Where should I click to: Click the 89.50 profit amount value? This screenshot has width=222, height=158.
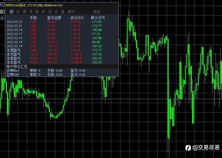click(x=51, y=22)
